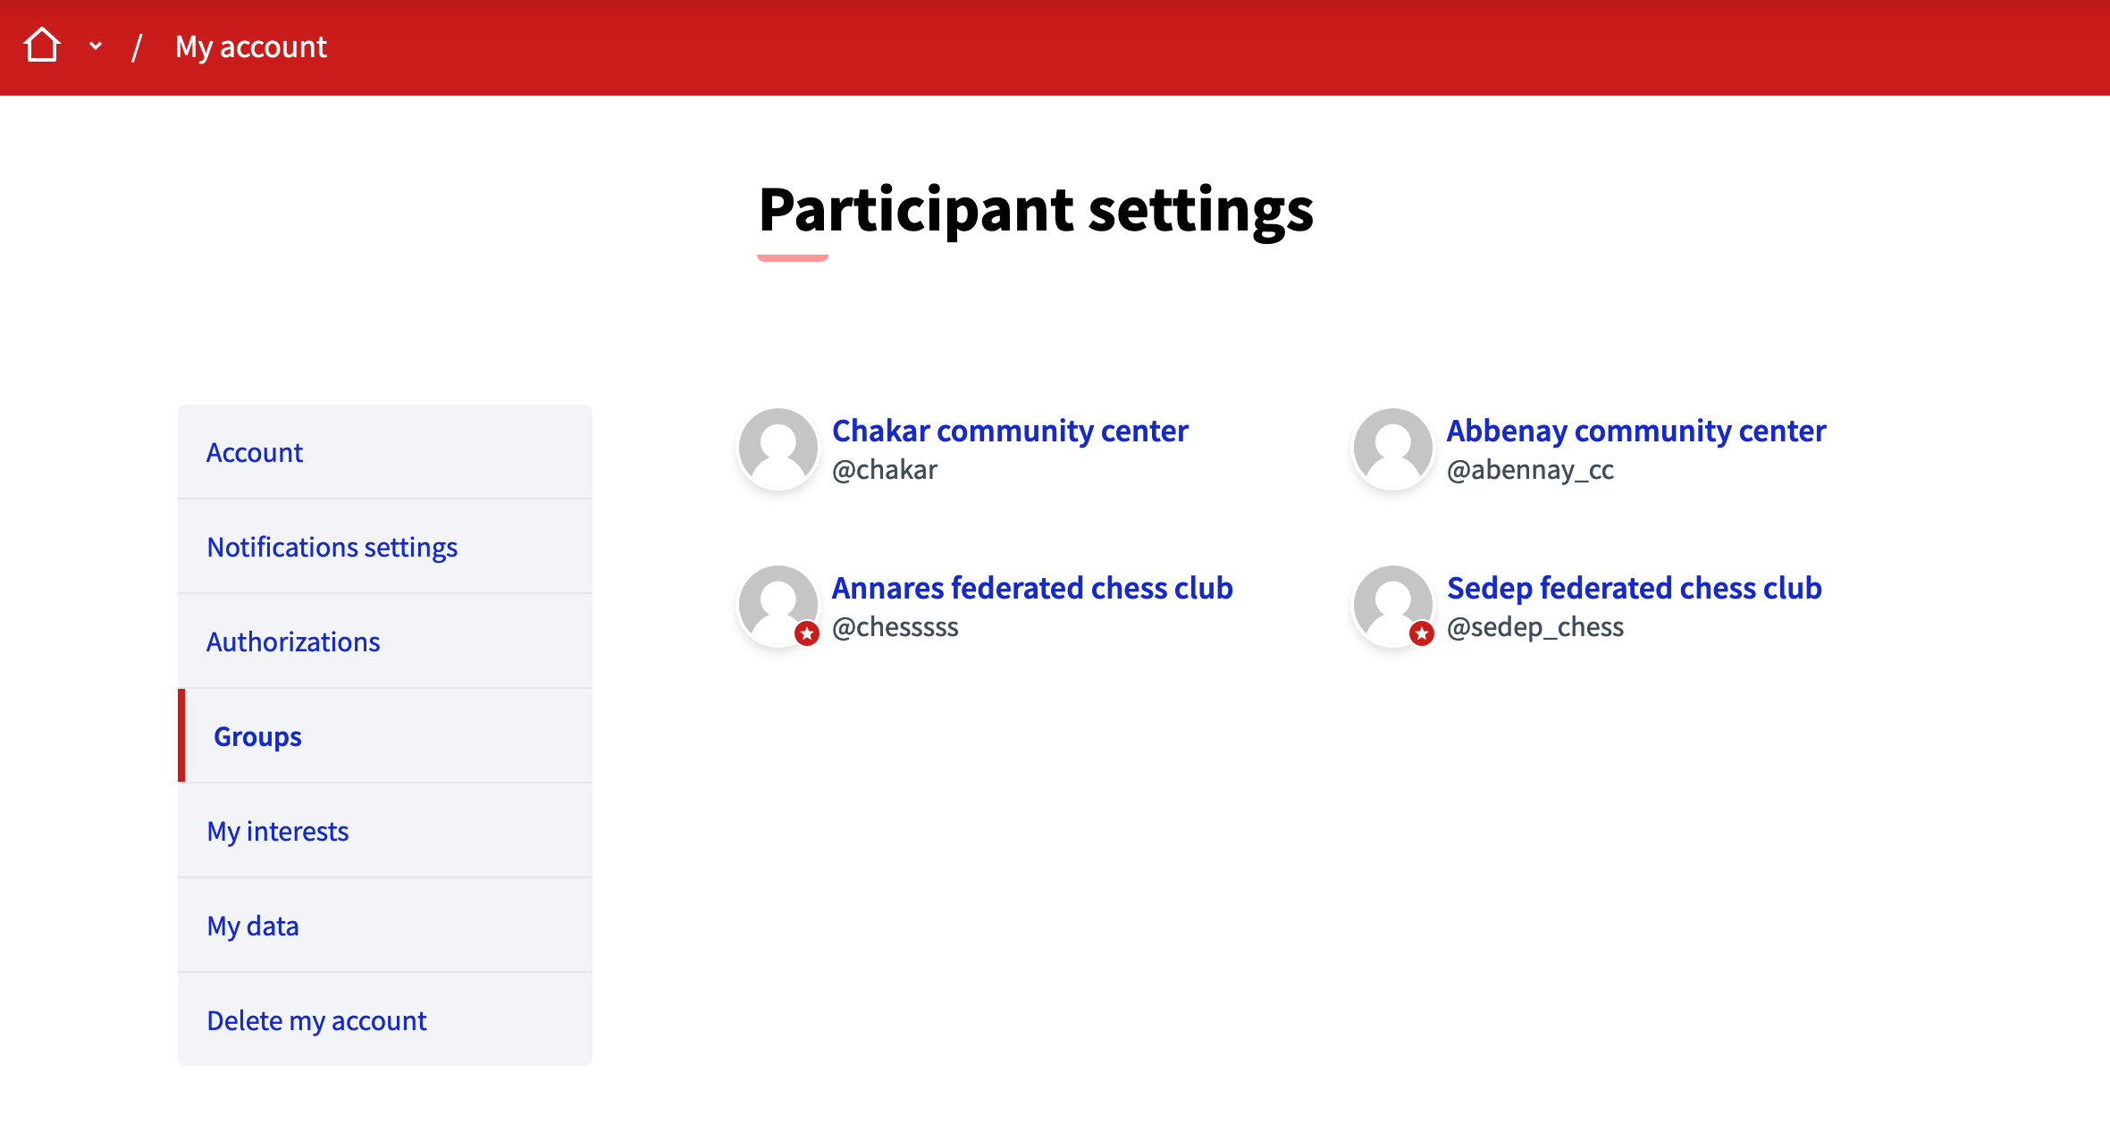Image resolution: width=2110 pixels, height=1140 pixels.
Task: Open the Chakar community center group
Action: point(1010,430)
